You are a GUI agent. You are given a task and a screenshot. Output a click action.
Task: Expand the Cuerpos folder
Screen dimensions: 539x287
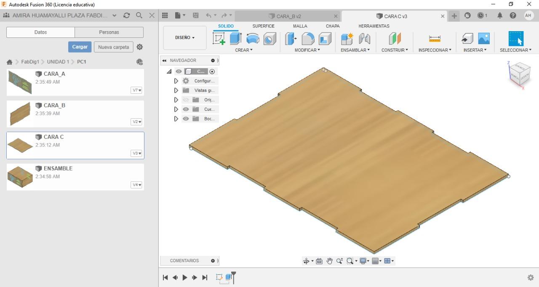point(176,109)
